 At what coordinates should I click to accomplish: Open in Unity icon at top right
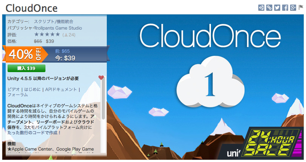click(261, 8)
